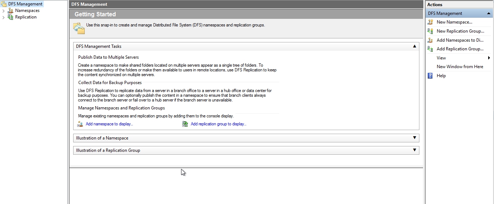494x204 pixels.
Task: Click the Add Replication Group icon in Actions
Action: [x=430, y=49]
